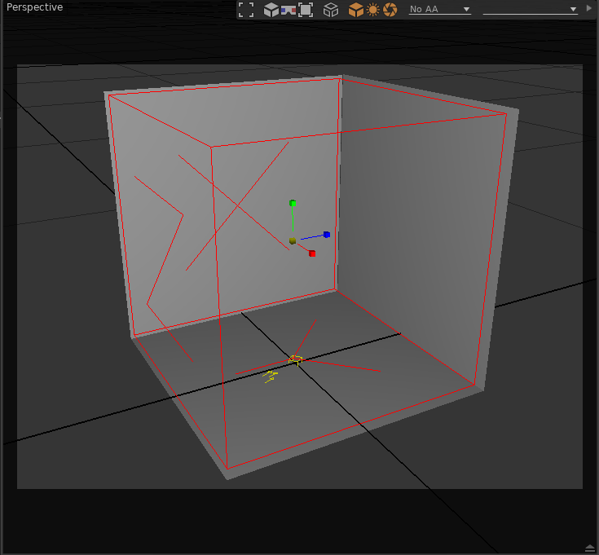Screen dimensions: 599x555
Task: Click the blue Z-axis gizmo handle
Action: pyautogui.click(x=326, y=235)
